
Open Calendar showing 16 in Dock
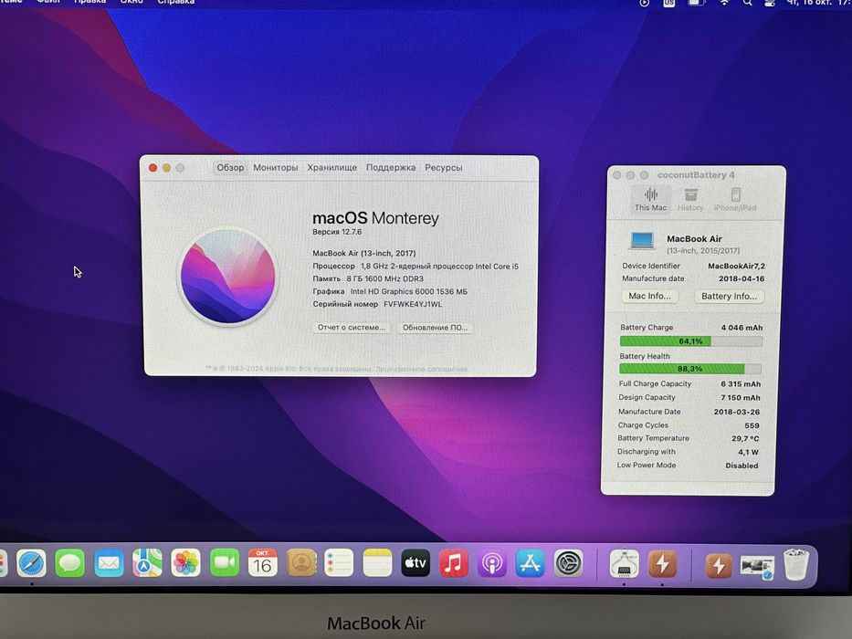tap(262, 563)
